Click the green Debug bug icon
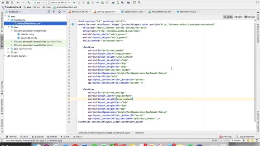This screenshot has height=146, width=260. pyautogui.click(x=88, y=3)
